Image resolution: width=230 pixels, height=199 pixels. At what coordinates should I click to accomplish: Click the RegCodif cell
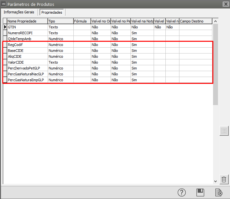pyautogui.click(x=27, y=45)
